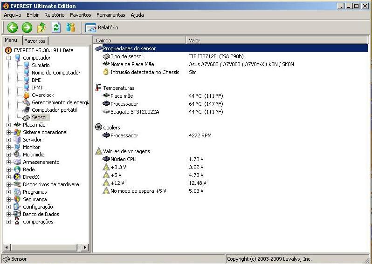The width and height of the screenshot is (372, 264).
Task: Click the Segurança shield icon
Action: pyautogui.click(x=17, y=199)
